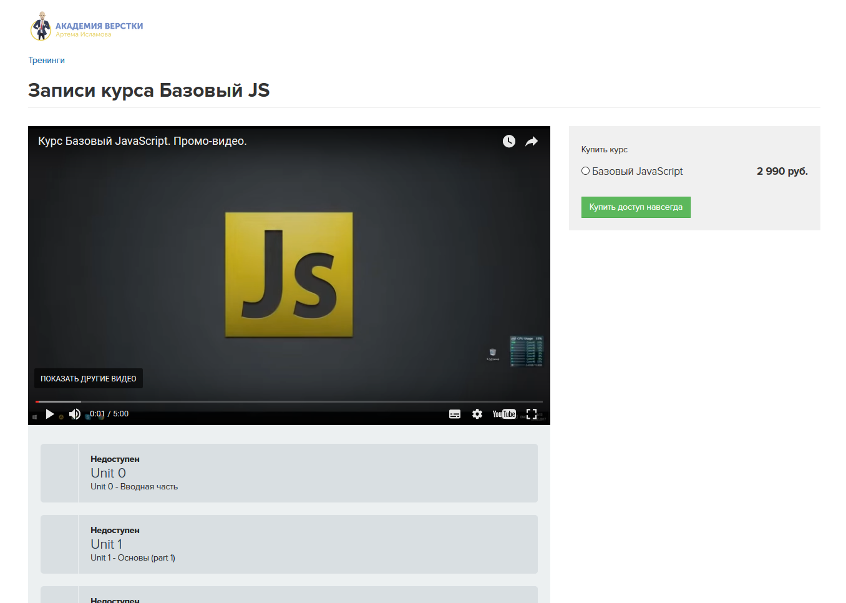Click the 0:01 / 5:00 time display
This screenshot has width=846, height=603.
coord(109,414)
